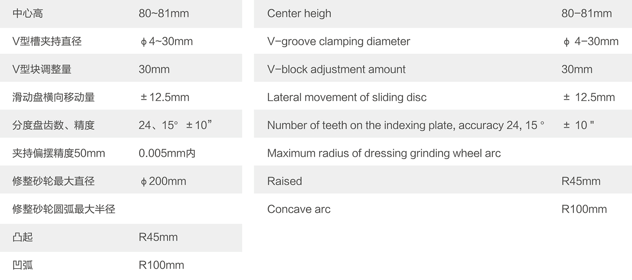Select the 0.005mm内 value
This screenshot has width=632, height=280.
pos(167,153)
